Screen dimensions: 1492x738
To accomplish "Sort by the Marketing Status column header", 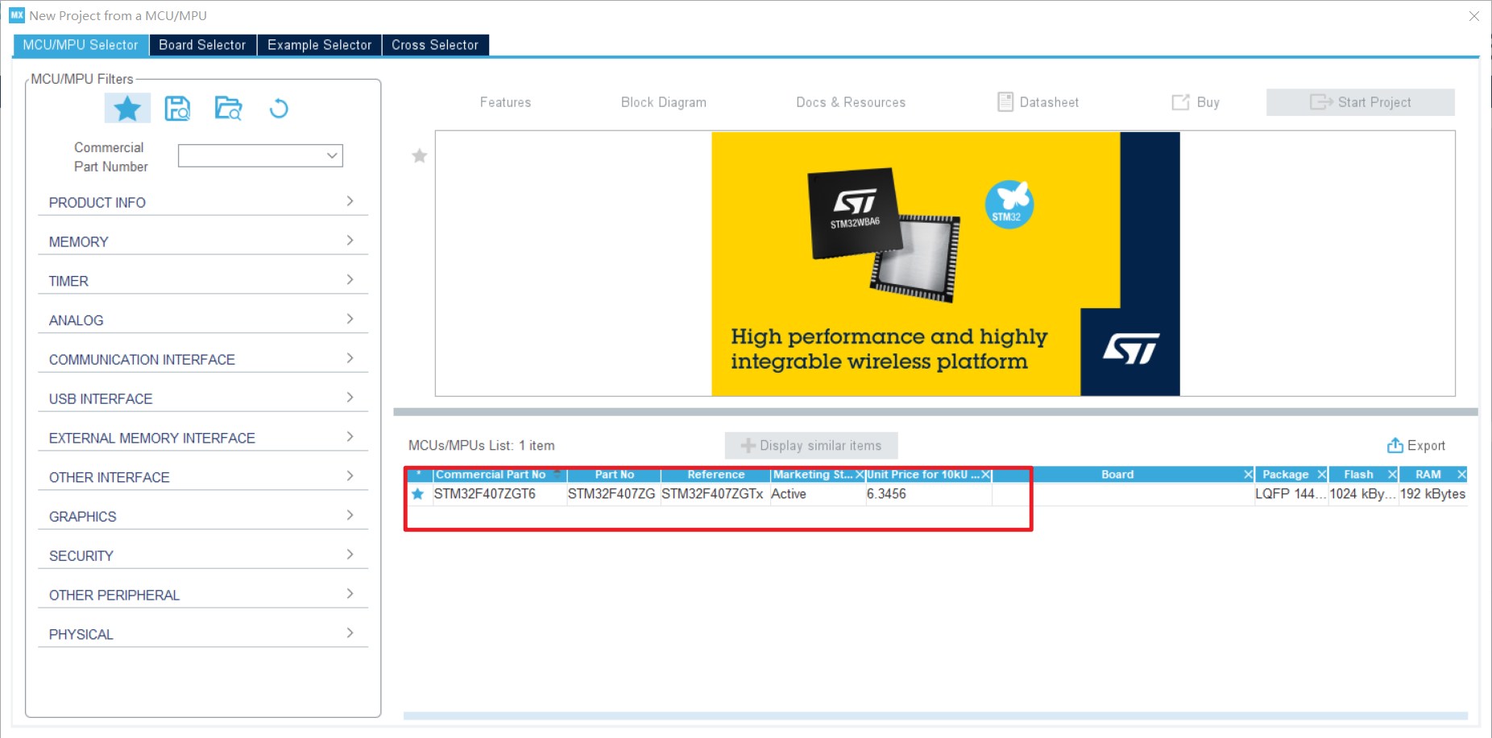I will point(812,475).
